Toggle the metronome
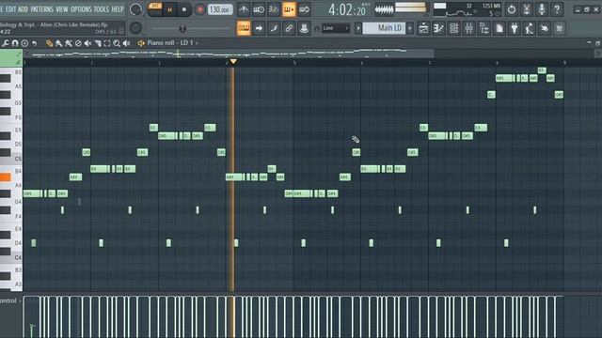602x338 pixels. tap(244, 9)
